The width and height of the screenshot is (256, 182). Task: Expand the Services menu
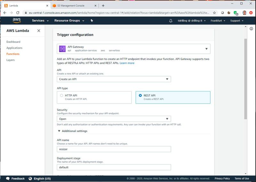coord(40,20)
